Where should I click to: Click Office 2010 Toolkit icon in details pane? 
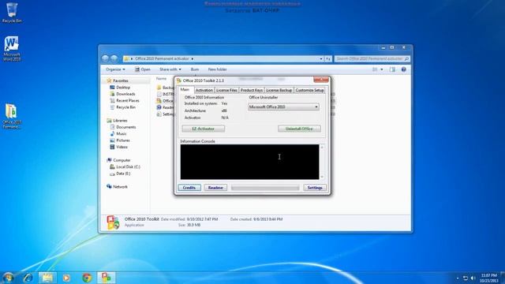(113, 222)
